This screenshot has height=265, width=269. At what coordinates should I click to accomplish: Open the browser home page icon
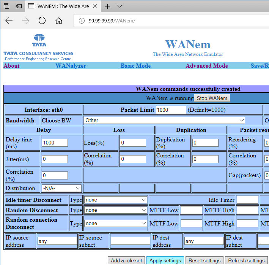point(59,21)
